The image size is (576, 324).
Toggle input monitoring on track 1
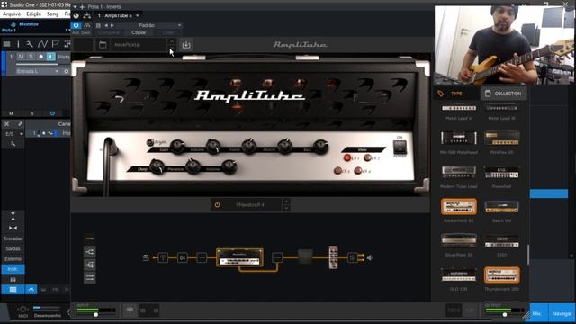[x=50, y=56]
